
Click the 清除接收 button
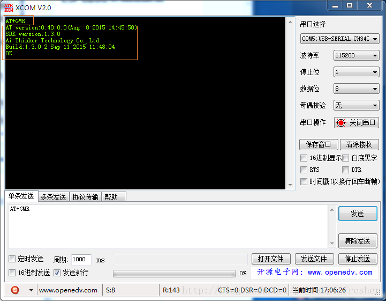tap(359, 144)
